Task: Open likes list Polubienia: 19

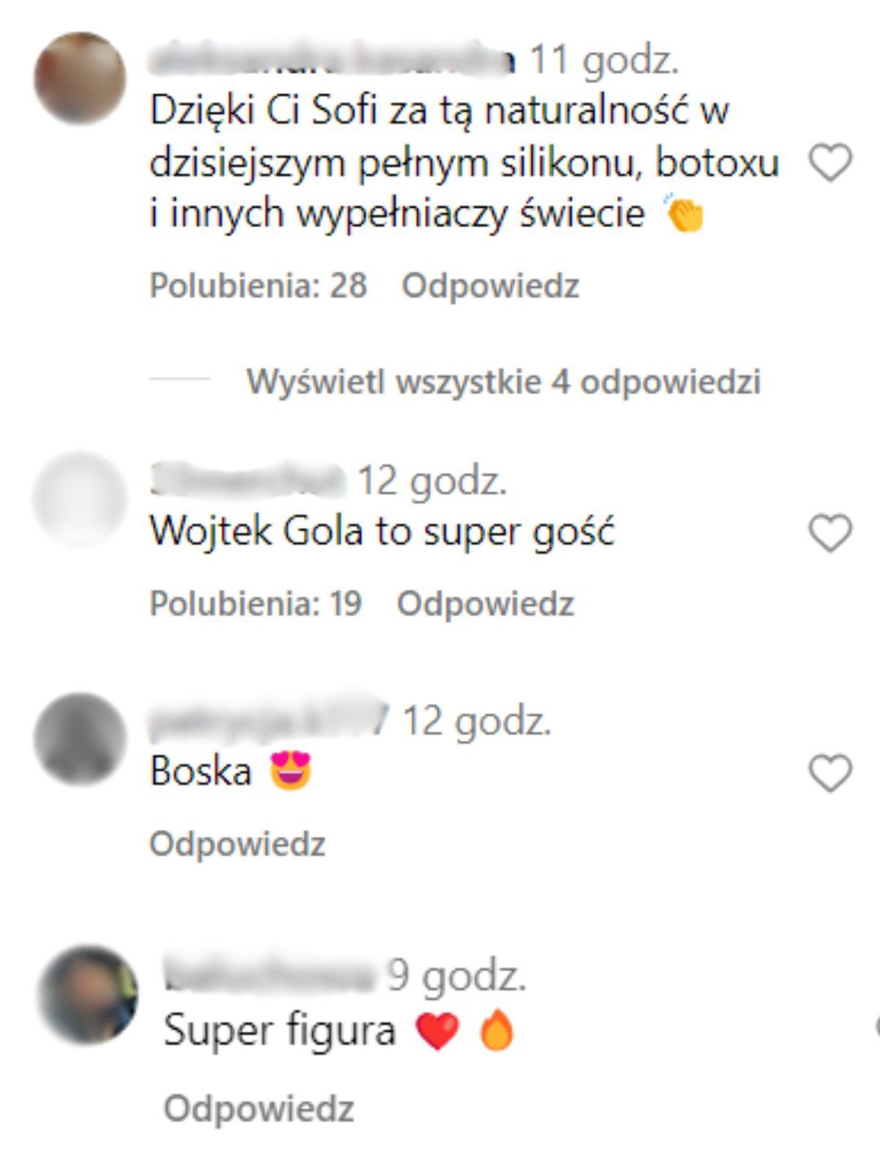Action: [255, 604]
